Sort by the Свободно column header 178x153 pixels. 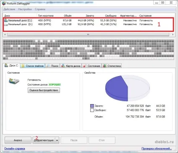[x=111, y=16]
